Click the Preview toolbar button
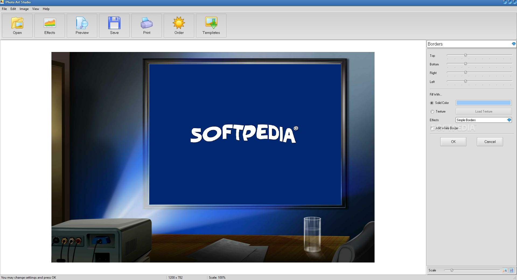The image size is (517, 280). (82, 26)
